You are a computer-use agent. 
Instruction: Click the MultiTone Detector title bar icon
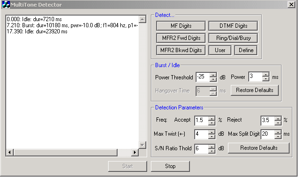(6, 5)
